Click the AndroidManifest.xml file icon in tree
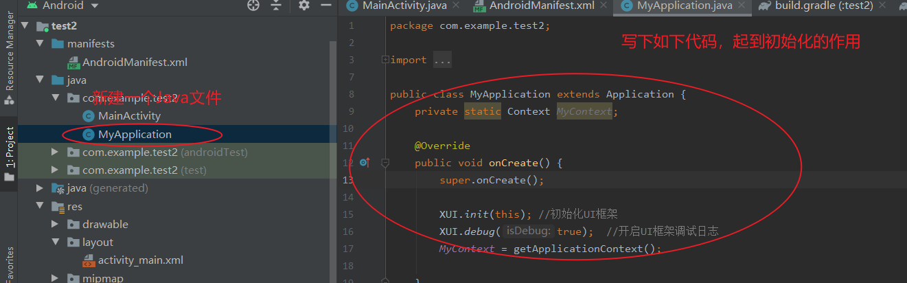Viewport: 907px width, 283px height. pyautogui.click(x=73, y=63)
